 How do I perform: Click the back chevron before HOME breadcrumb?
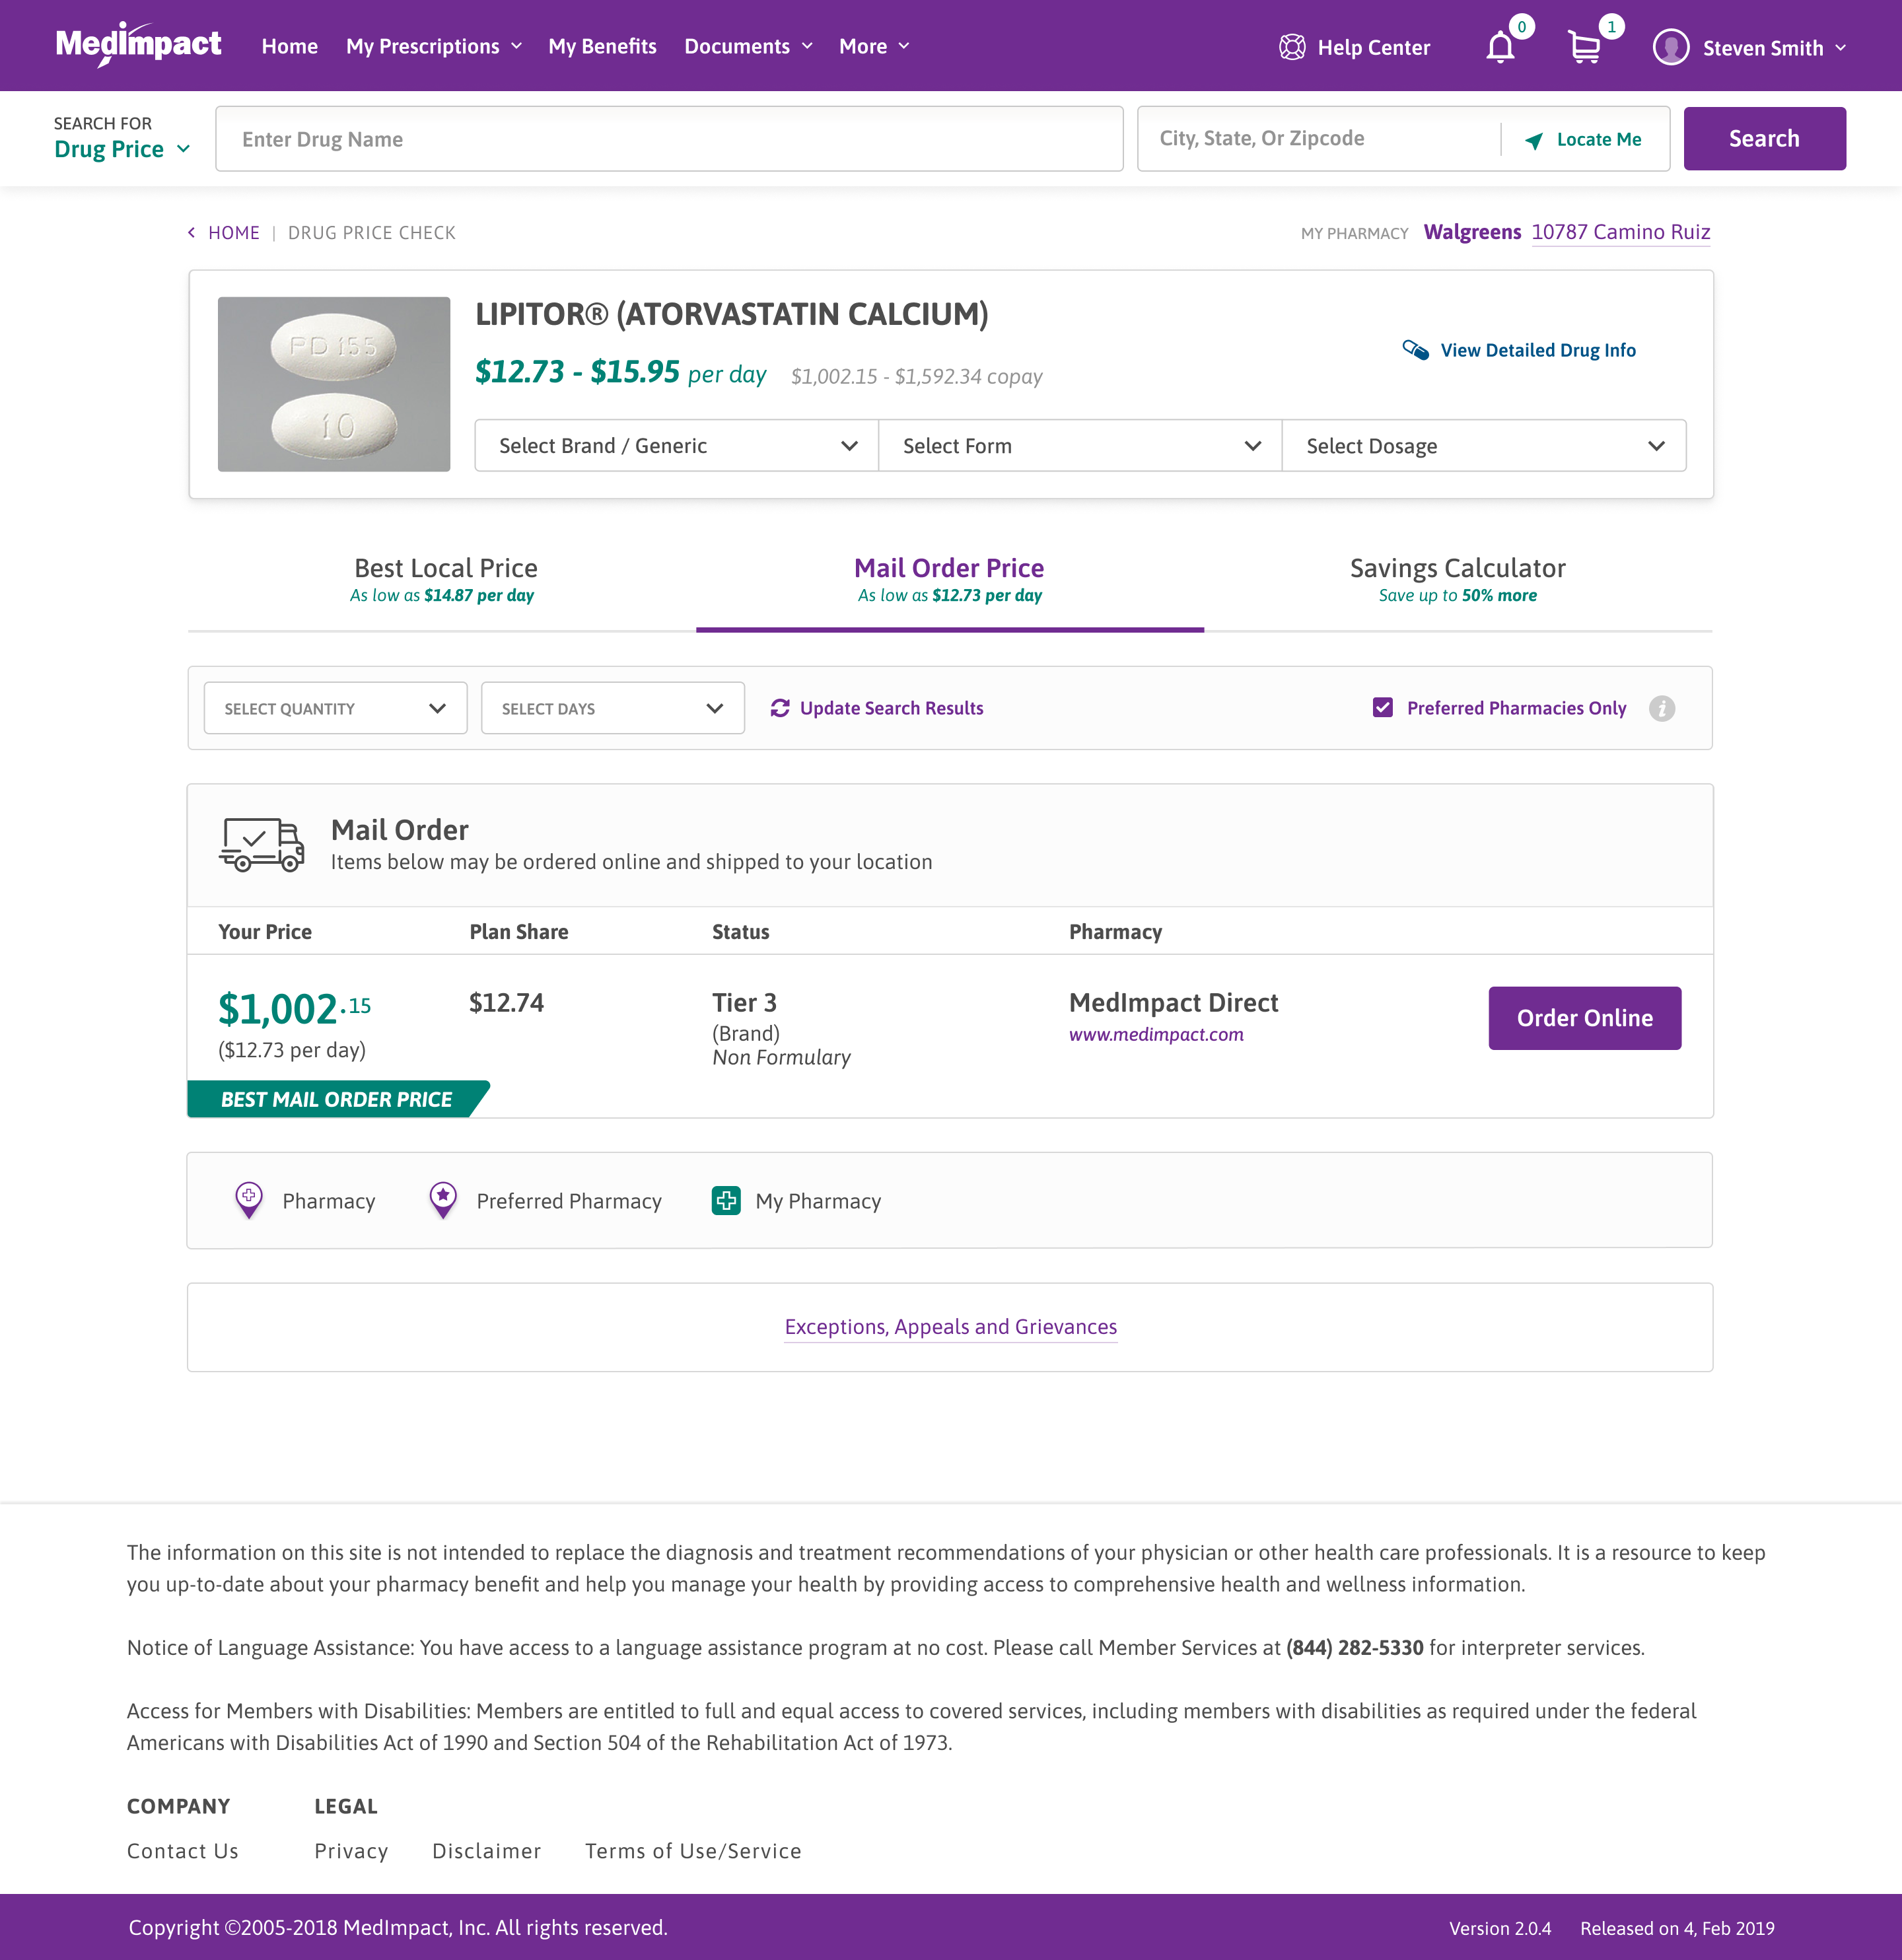[x=192, y=233]
